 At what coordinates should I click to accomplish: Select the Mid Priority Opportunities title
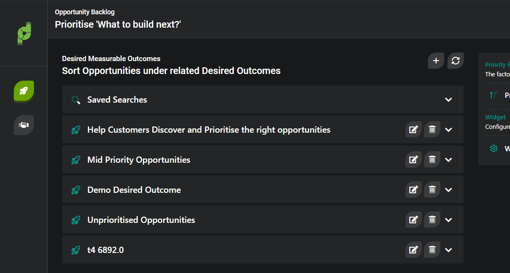[x=138, y=160]
